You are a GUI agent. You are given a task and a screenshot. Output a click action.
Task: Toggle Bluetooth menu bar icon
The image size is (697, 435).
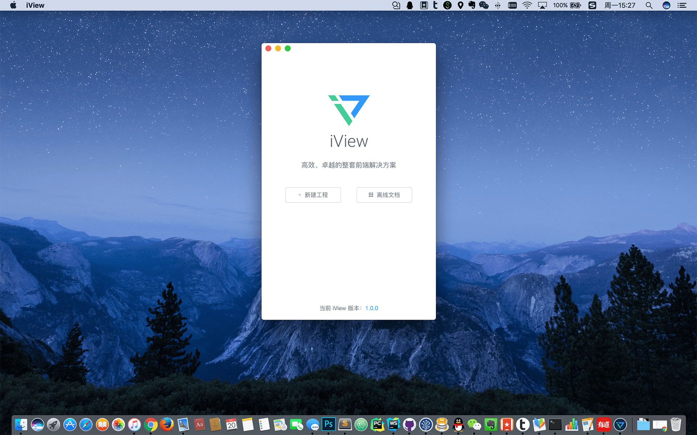point(498,5)
